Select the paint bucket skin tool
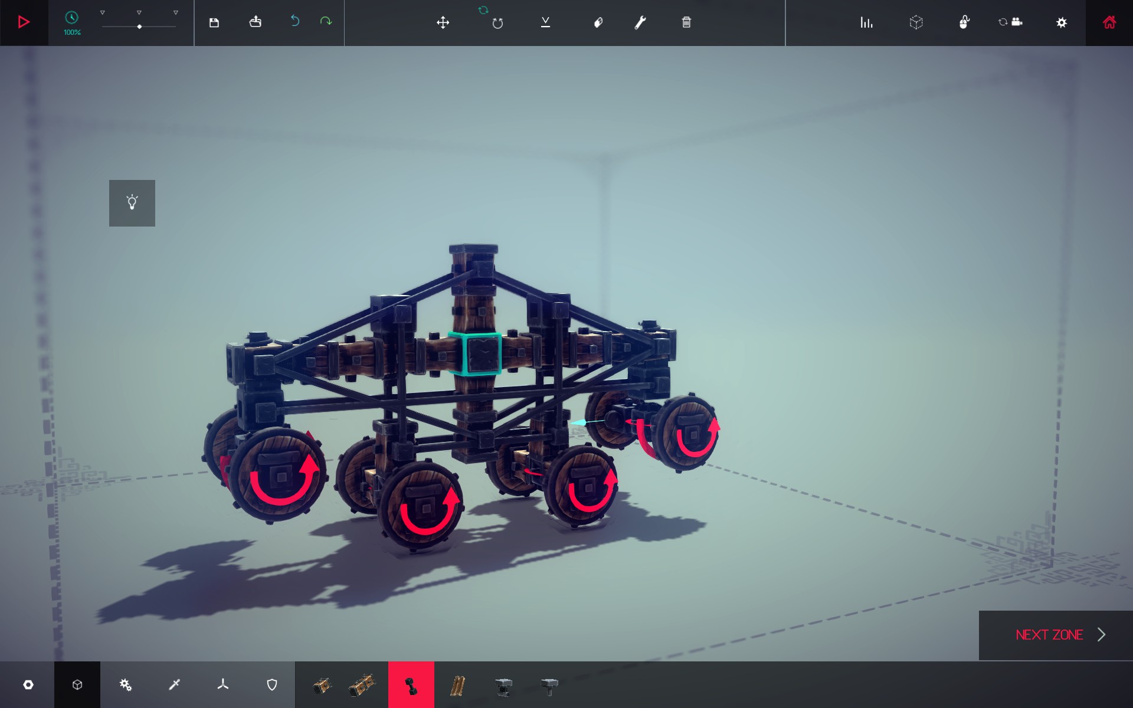 [x=598, y=22]
